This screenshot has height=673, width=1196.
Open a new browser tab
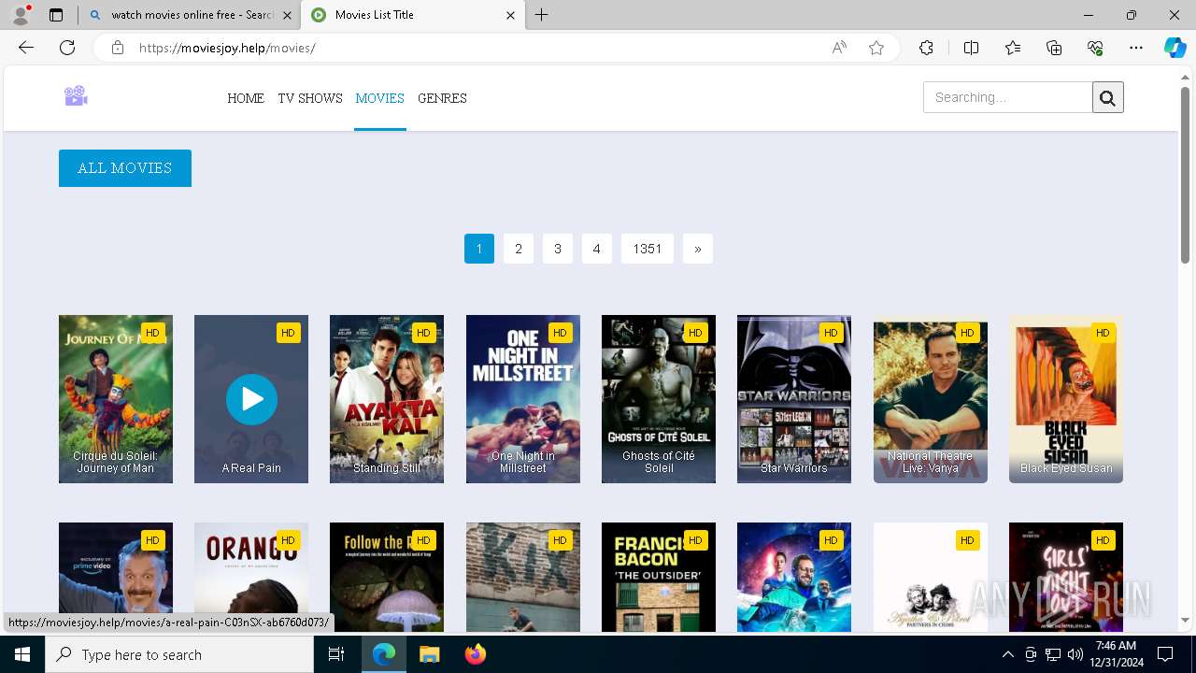point(541,15)
